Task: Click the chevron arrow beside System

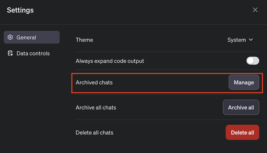Action: pyautogui.click(x=251, y=40)
